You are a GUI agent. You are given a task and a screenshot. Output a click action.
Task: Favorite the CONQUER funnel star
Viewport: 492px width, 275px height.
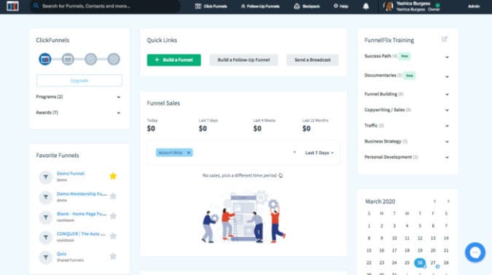[x=113, y=236]
